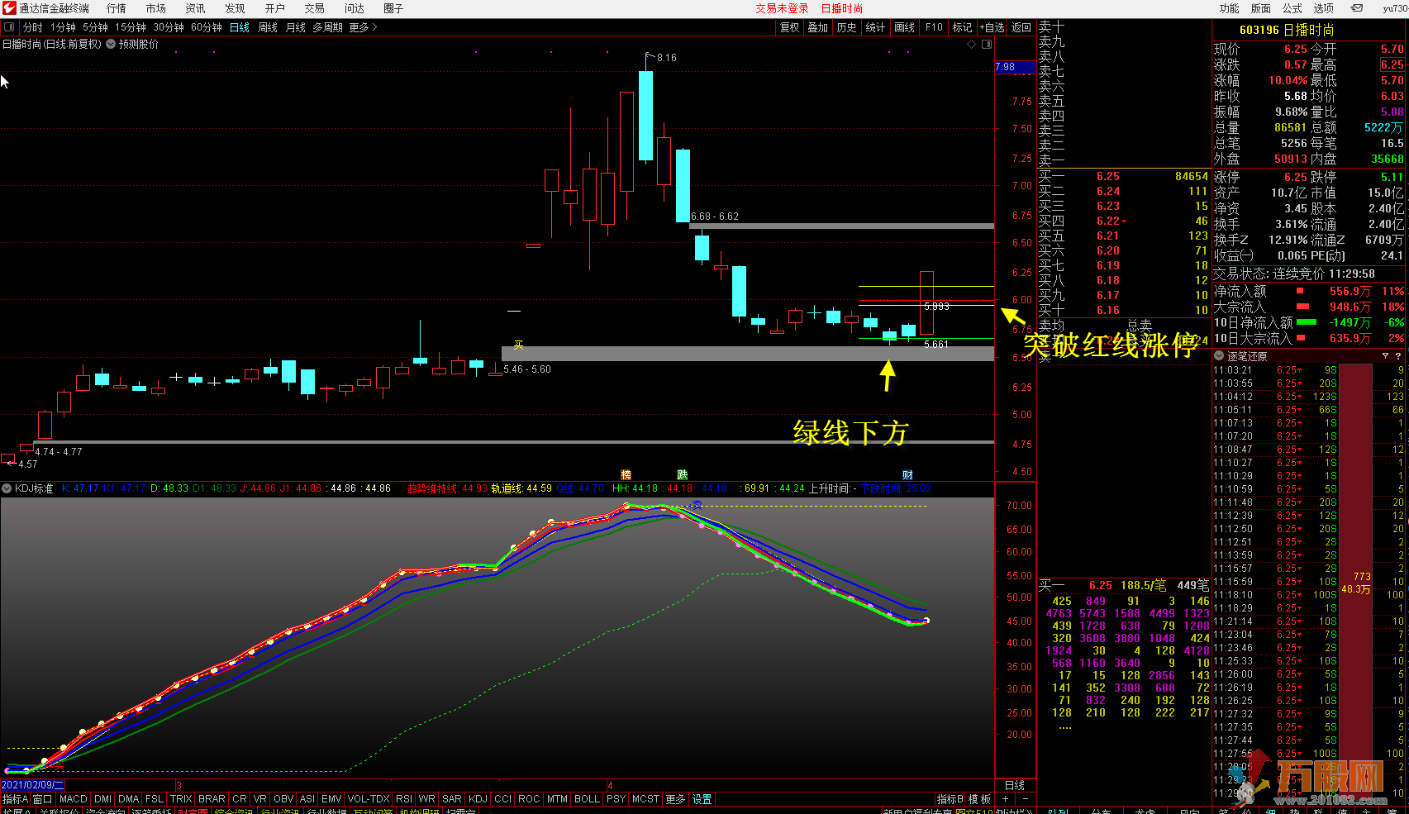Screen dimensions: 1409x814
Task: Click the 画线 draw line button
Action: pyautogui.click(x=905, y=27)
